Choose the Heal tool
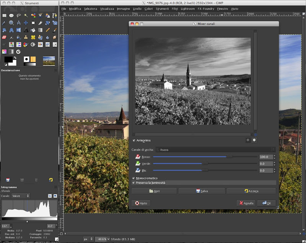306x243 pixels. [33, 37]
